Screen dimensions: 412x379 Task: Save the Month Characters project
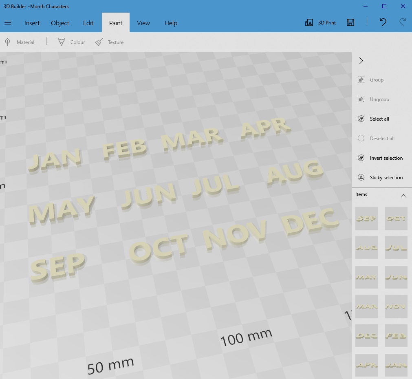coord(350,22)
